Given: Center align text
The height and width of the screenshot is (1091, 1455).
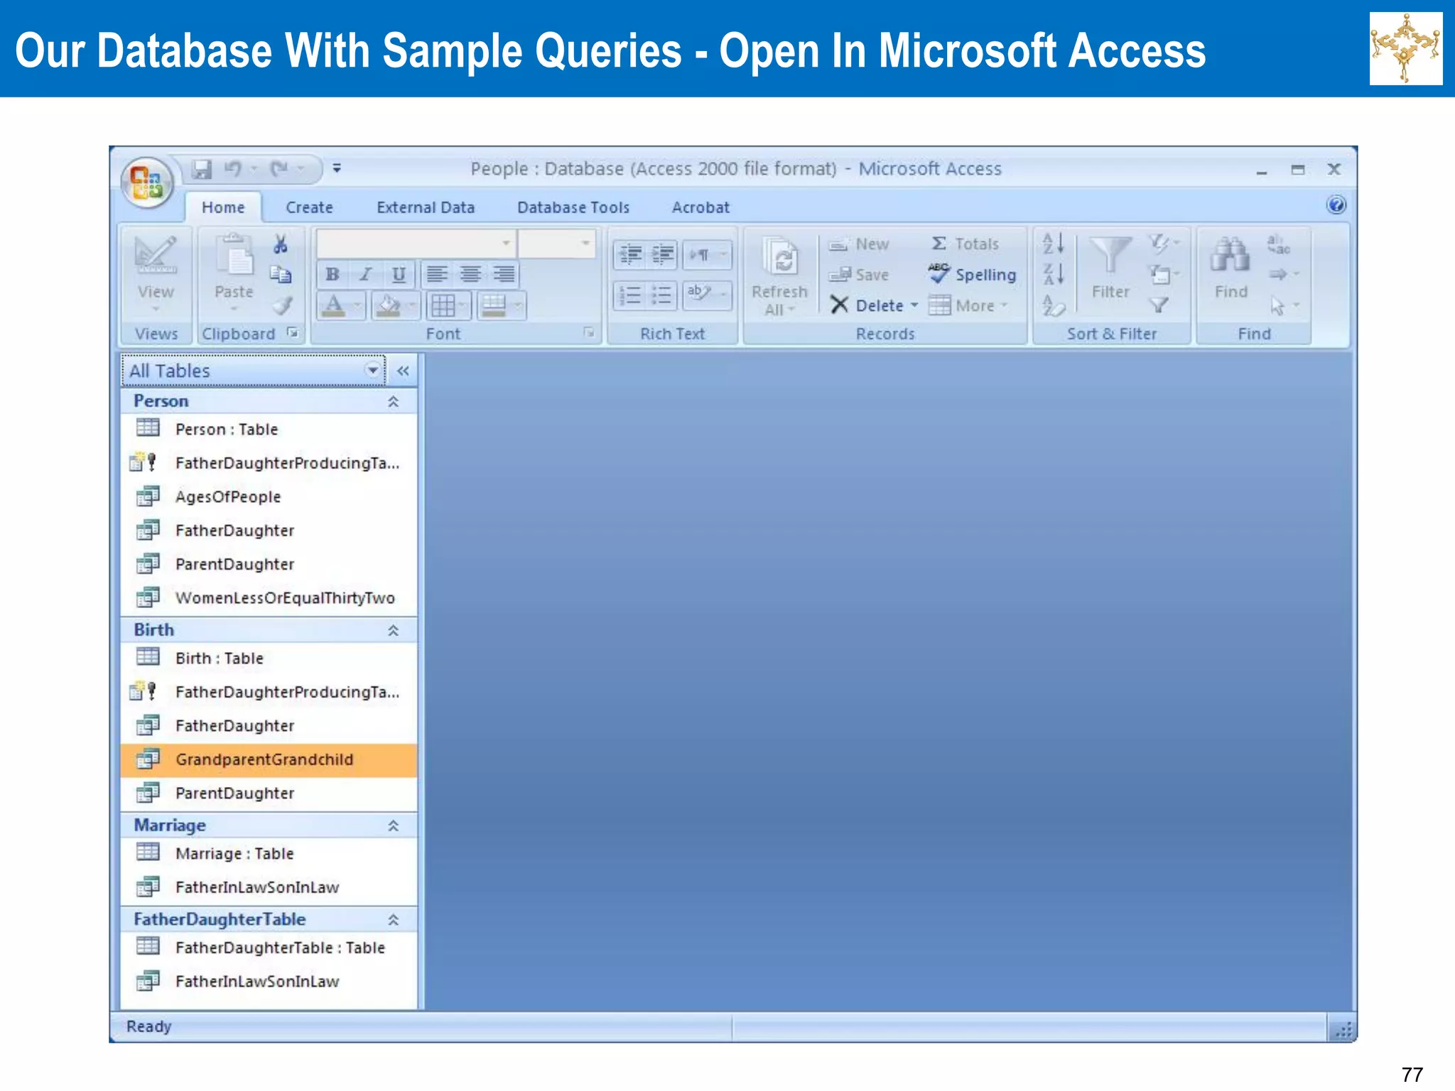Looking at the screenshot, I should (470, 274).
